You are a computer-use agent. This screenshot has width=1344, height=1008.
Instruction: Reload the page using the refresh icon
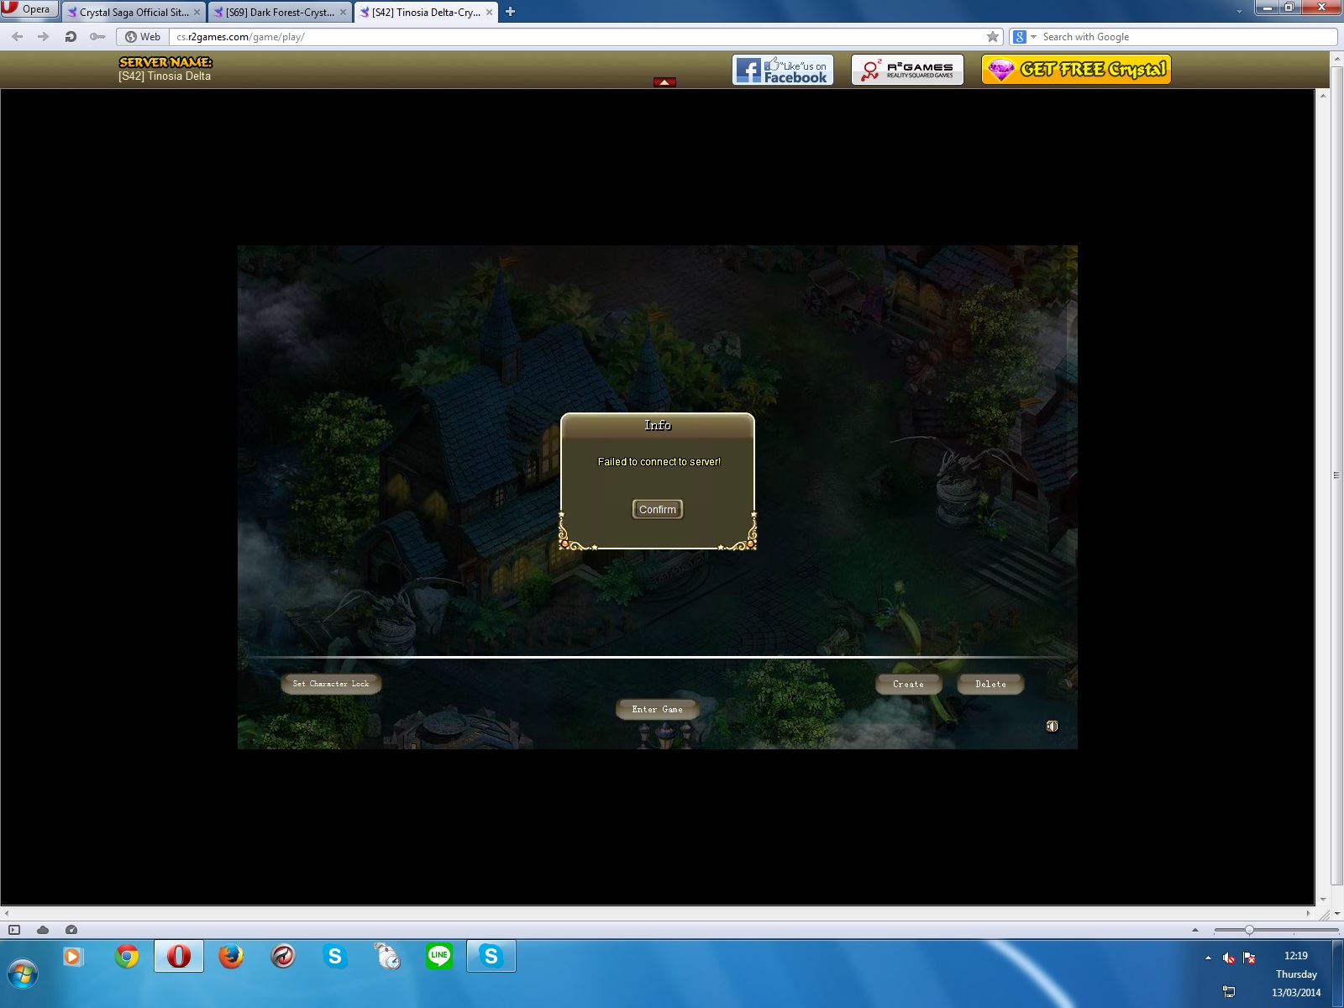[x=71, y=37]
